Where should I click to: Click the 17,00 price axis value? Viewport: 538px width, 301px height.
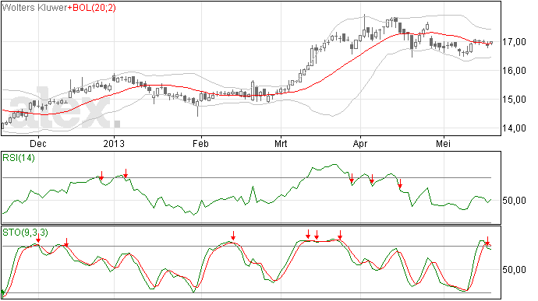coord(515,42)
